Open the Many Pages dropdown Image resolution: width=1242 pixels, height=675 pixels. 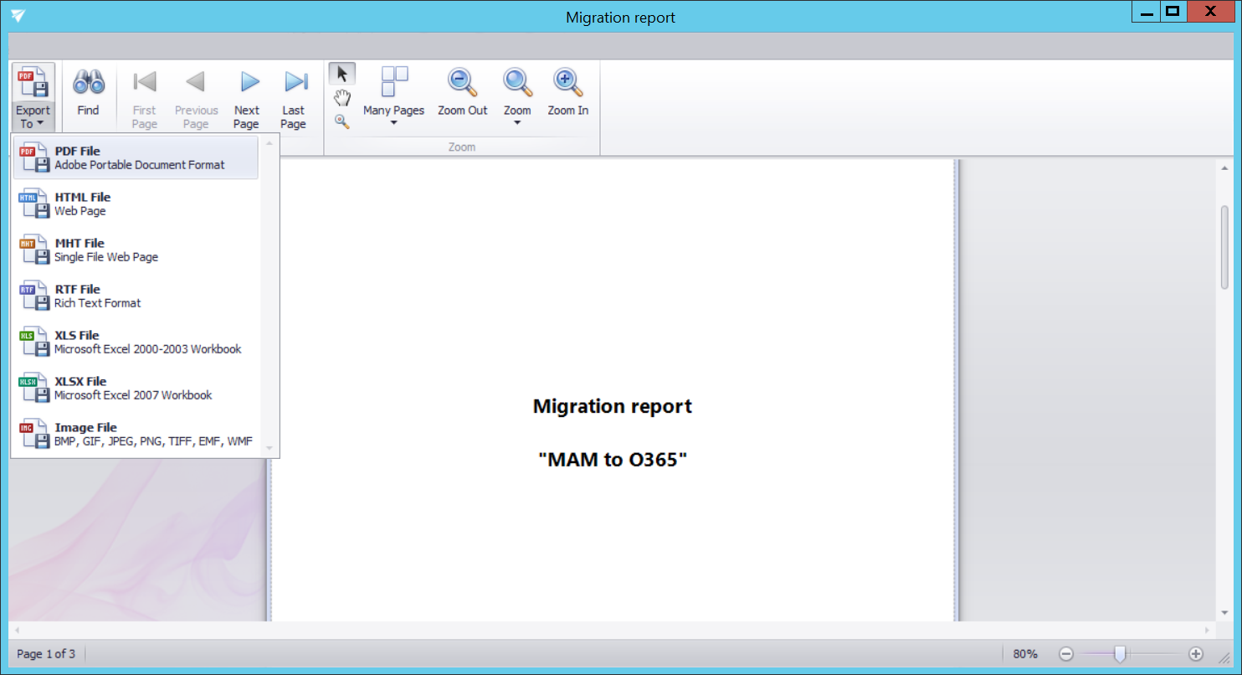(393, 96)
